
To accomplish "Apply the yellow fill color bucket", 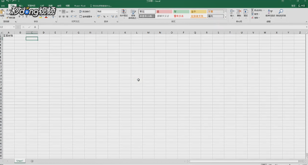I will (40, 16).
